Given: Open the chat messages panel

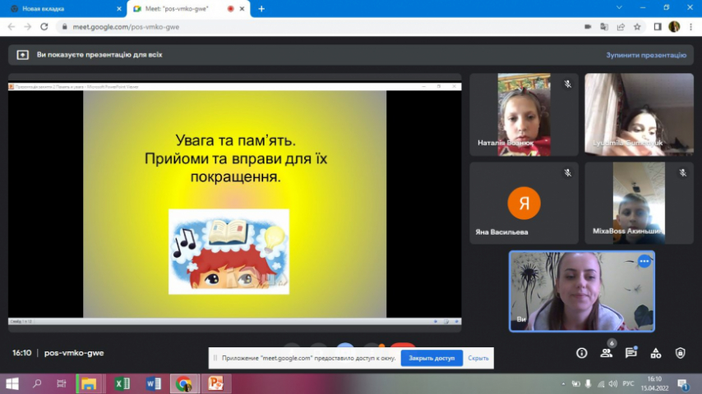Looking at the screenshot, I should point(631,353).
